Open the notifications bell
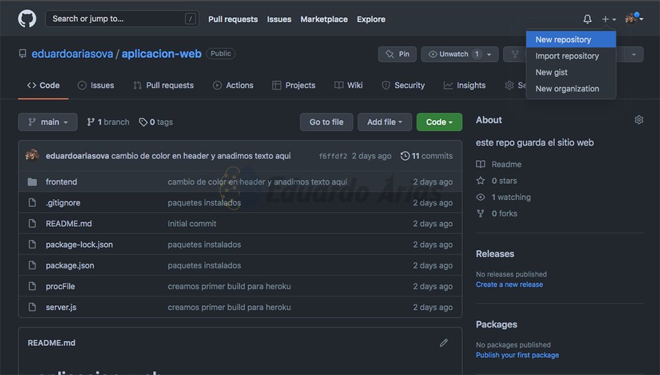This screenshot has width=660, height=375. coord(587,19)
